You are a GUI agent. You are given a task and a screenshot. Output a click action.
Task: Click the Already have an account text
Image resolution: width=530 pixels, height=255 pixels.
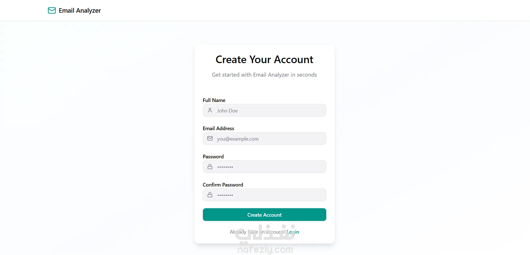(x=257, y=232)
